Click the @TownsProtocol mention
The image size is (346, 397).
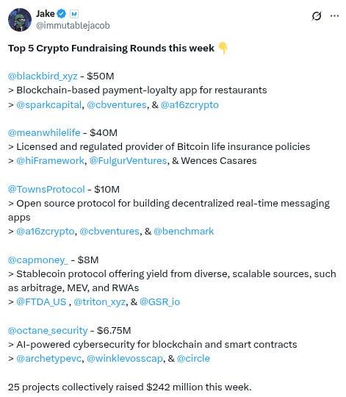coord(46,190)
